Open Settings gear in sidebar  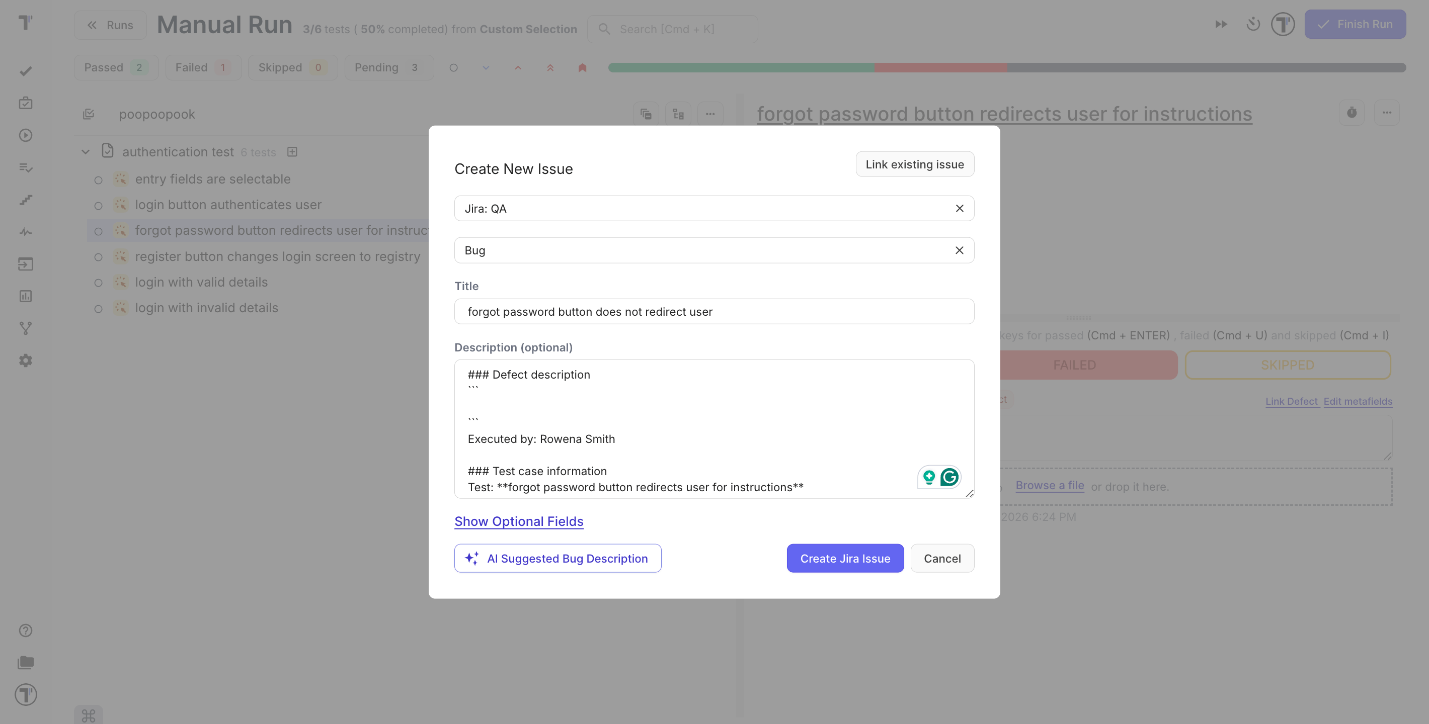[x=26, y=360]
